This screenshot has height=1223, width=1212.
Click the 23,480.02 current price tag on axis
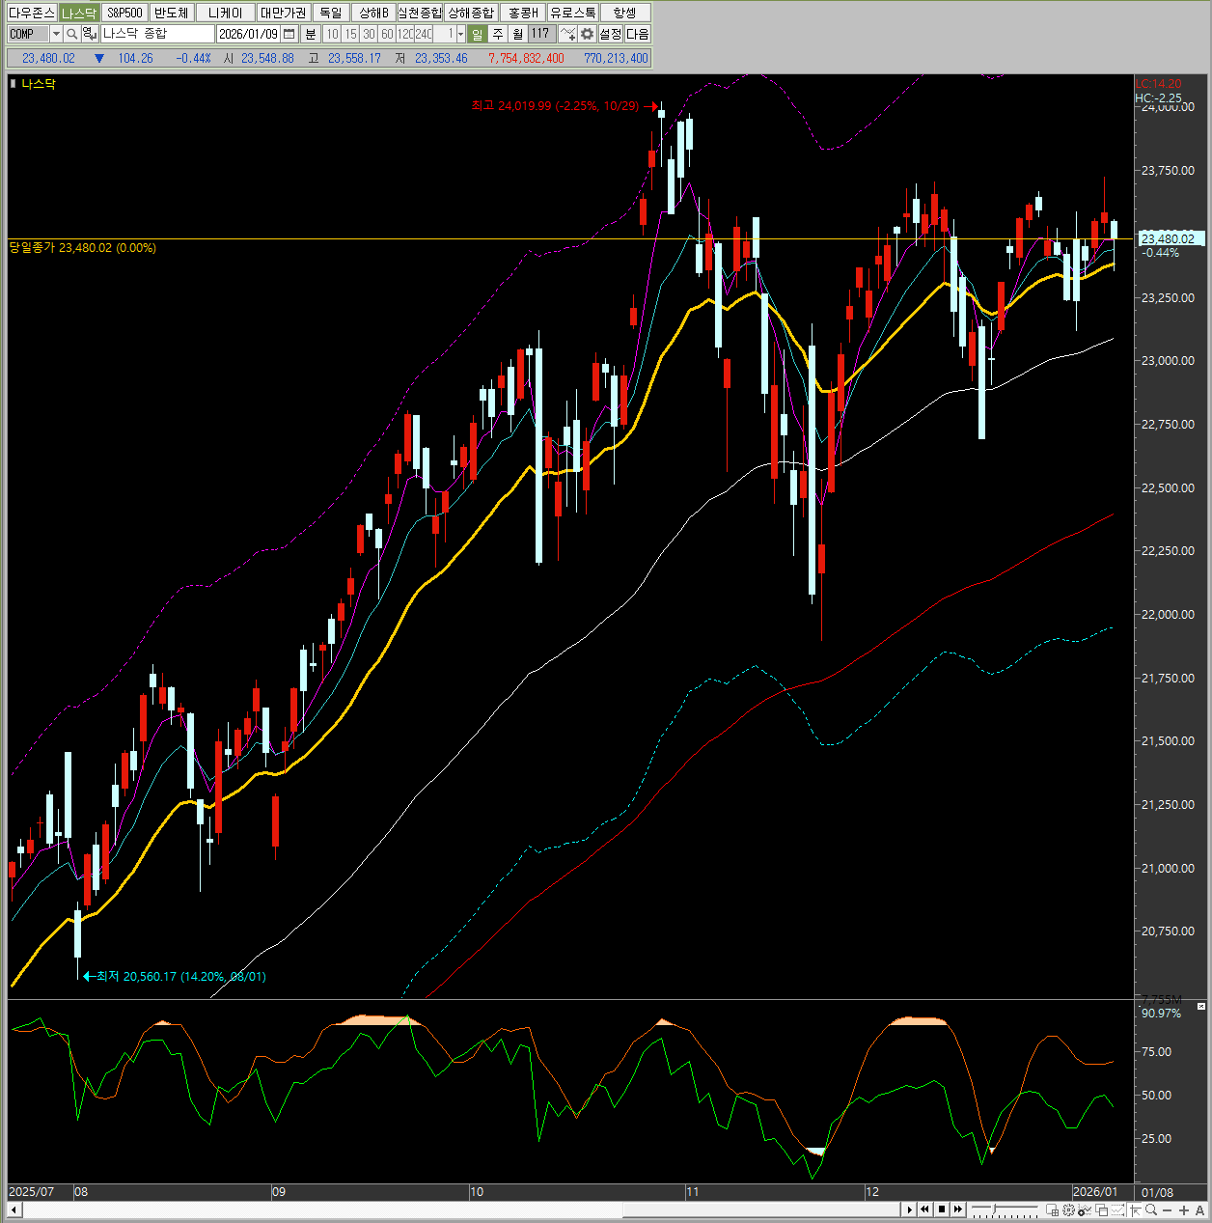(x=1172, y=238)
